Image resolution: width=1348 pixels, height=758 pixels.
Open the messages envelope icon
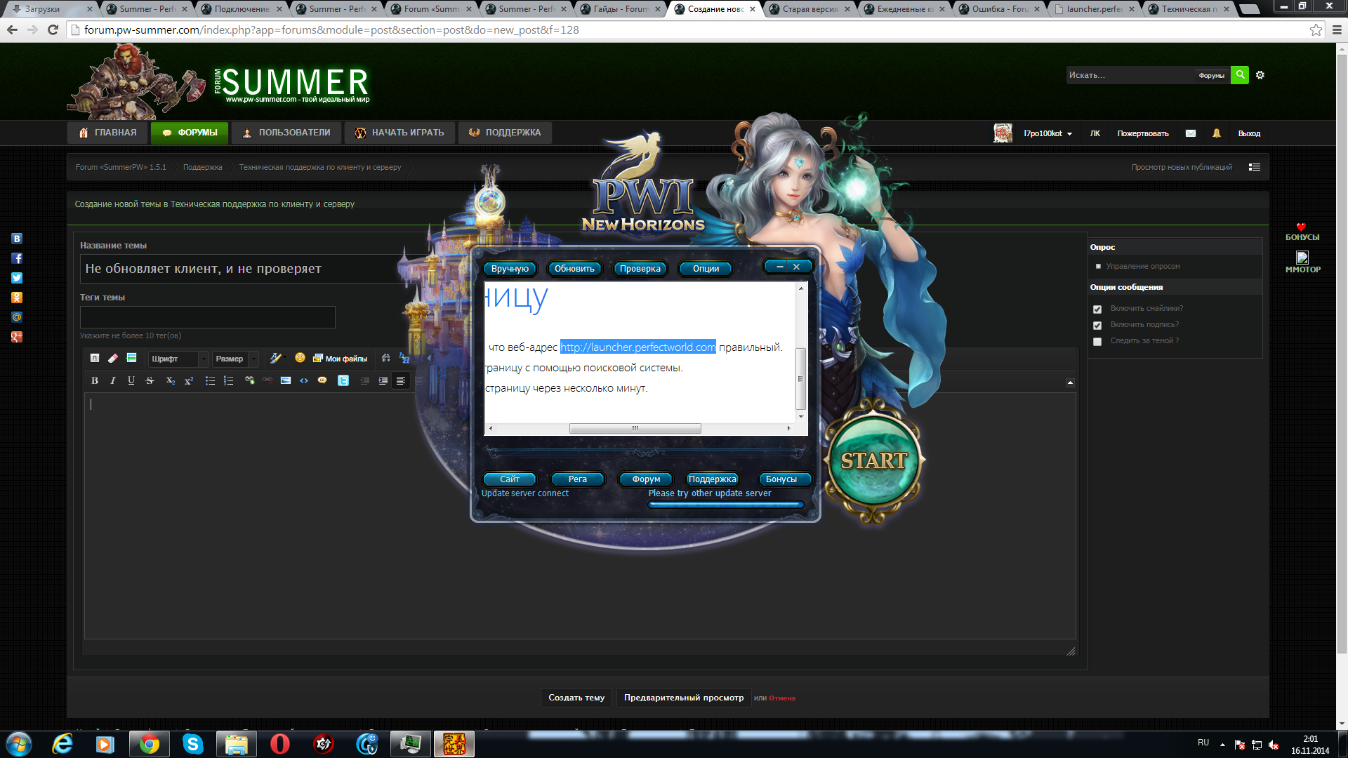pyautogui.click(x=1191, y=133)
